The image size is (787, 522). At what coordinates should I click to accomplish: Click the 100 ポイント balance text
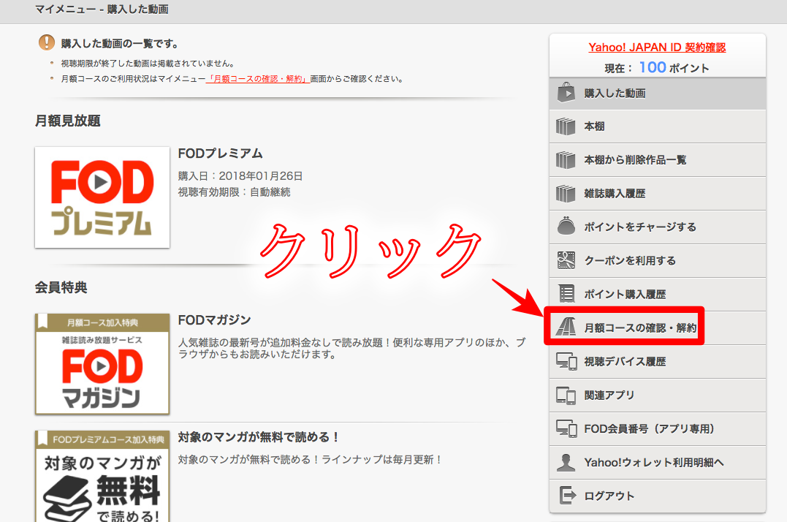pyautogui.click(x=674, y=67)
